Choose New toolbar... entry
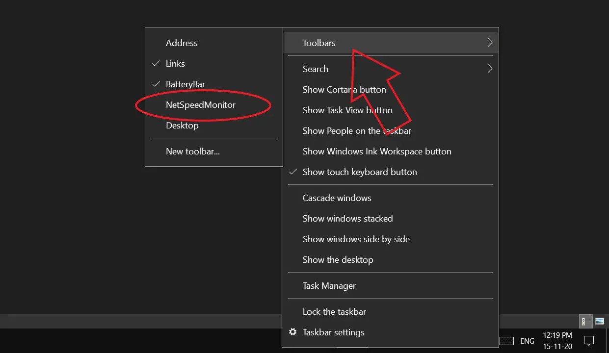The height and width of the screenshot is (353, 609). 214,151
